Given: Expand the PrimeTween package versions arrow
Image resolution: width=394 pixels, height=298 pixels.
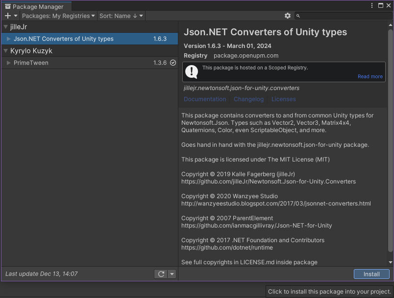Looking at the screenshot, I should (x=9, y=63).
